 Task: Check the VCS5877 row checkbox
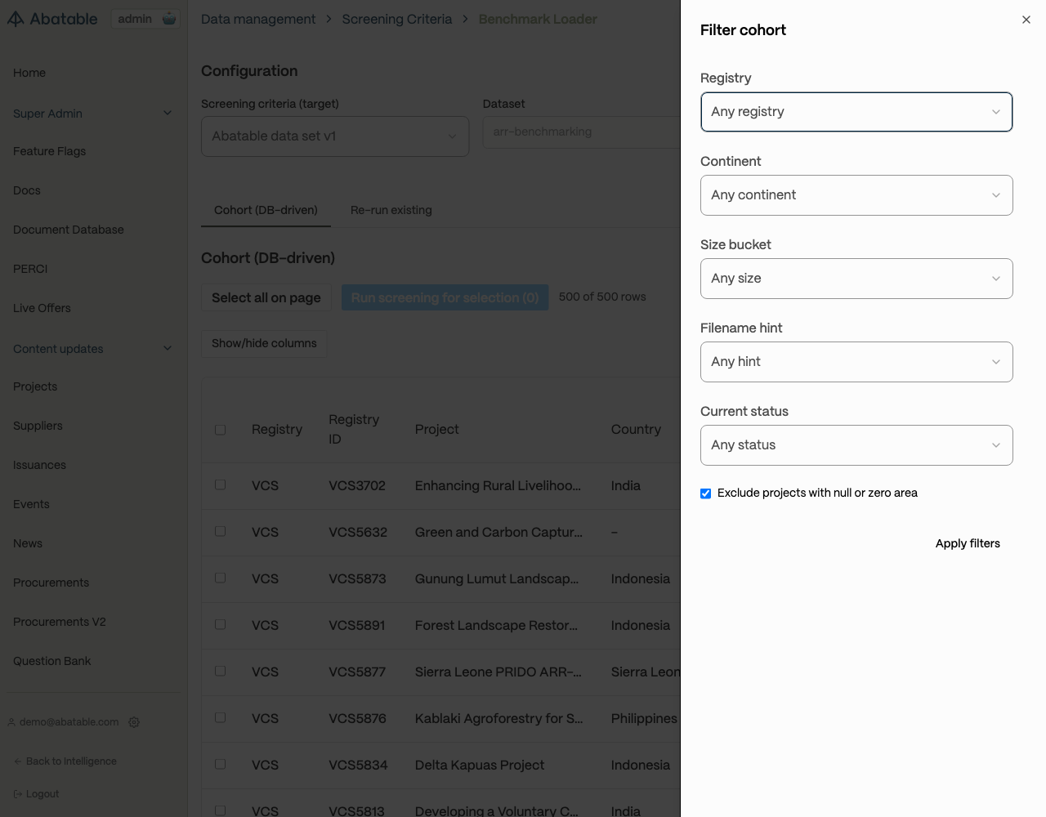tap(220, 671)
